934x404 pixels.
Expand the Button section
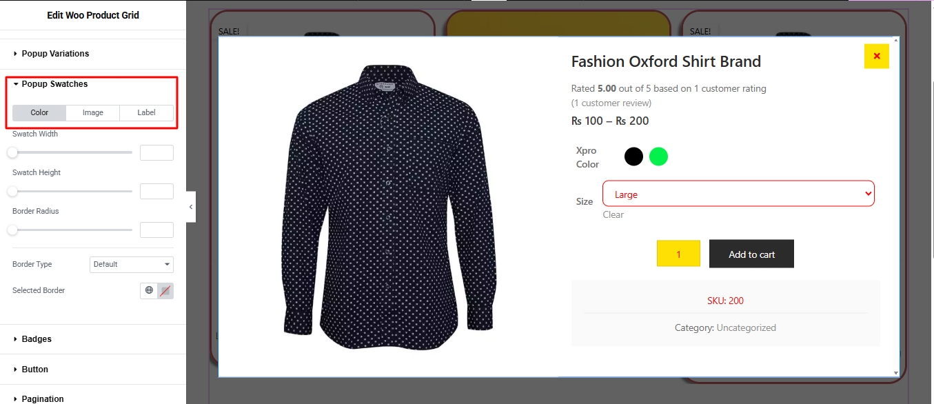coord(34,370)
